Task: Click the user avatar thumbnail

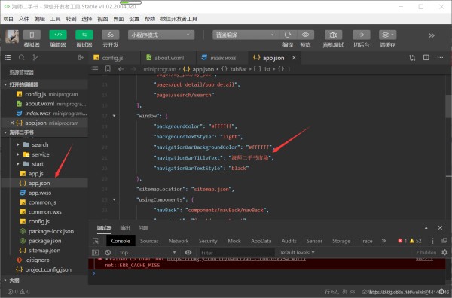Action: 12,37
